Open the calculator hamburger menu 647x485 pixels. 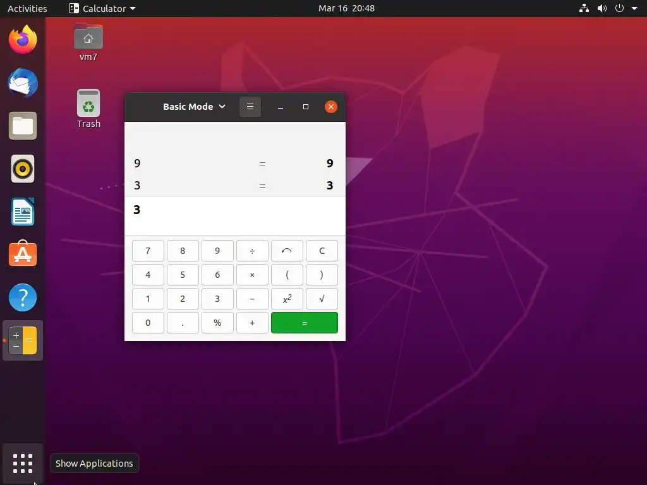(250, 107)
